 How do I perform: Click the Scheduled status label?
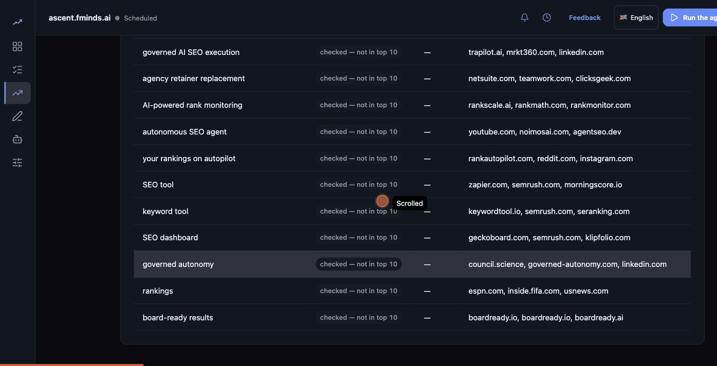pyautogui.click(x=140, y=18)
